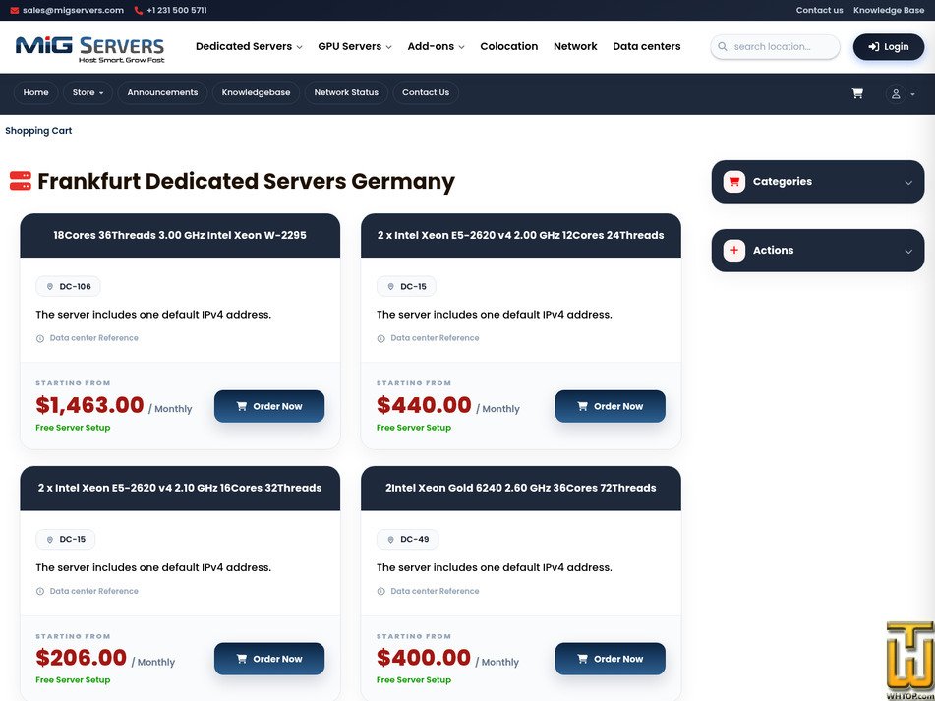Click the red server icon beside Frankfurt heading
This screenshot has width=935, height=701.
pyautogui.click(x=21, y=181)
